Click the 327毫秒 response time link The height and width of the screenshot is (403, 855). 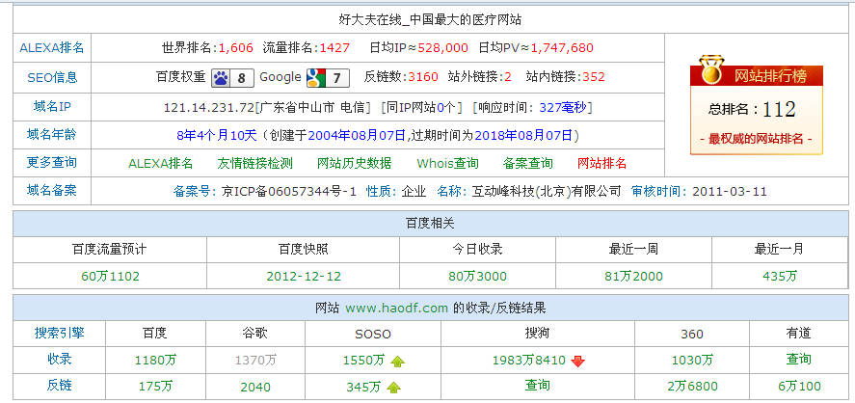coord(563,107)
